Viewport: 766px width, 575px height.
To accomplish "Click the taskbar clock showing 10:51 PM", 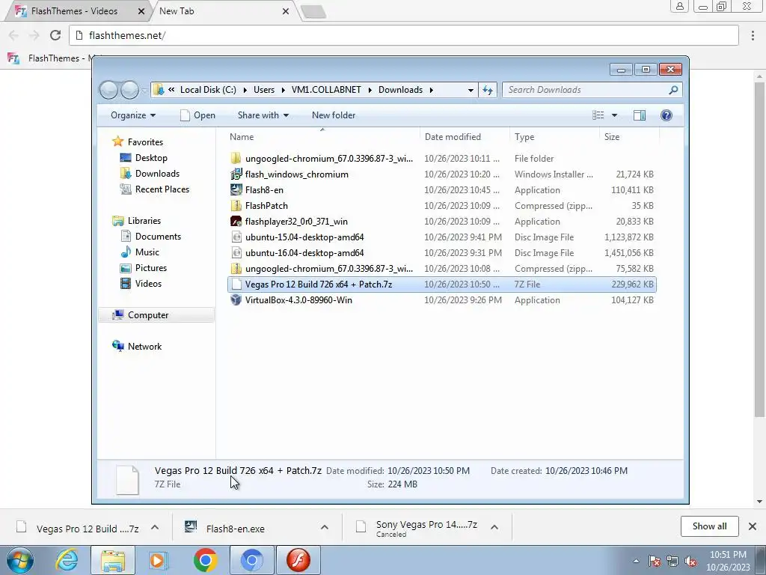I will (x=728, y=561).
